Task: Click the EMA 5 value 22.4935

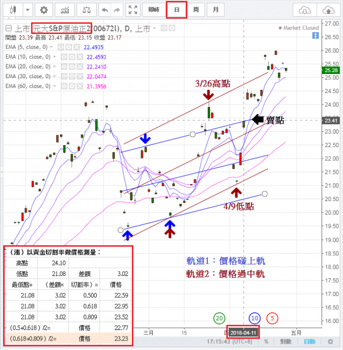Action: point(93,47)
